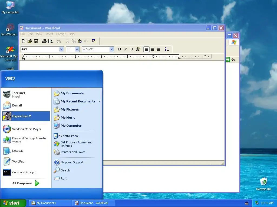Click the Start button on taskbar
This screenshot has height=207, width=277.
13,203
